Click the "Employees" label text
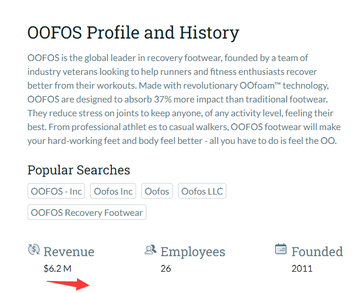355x293 pixels. pos(193,252)
